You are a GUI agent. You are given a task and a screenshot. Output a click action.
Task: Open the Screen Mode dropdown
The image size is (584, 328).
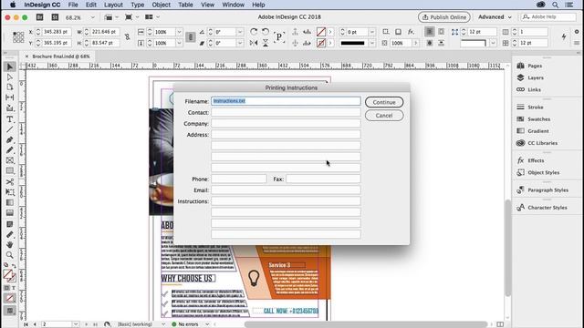click(131, 17)
